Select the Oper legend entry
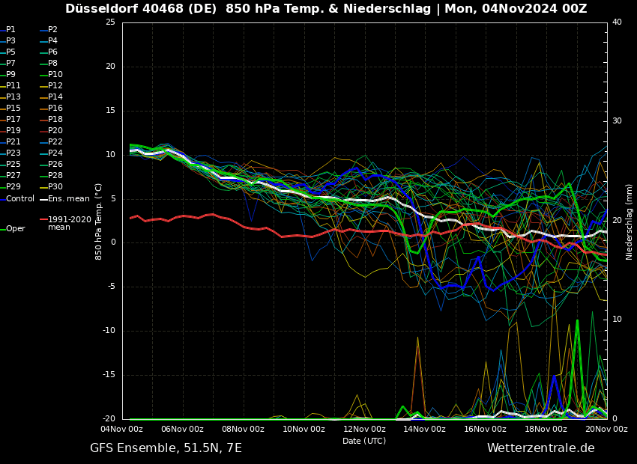The width and height of the screenshot is (637, 464). click(x=15, y=229)
